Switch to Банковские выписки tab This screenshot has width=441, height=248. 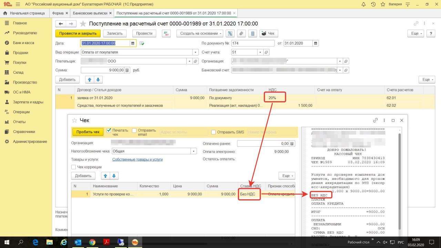pos(92,13)
